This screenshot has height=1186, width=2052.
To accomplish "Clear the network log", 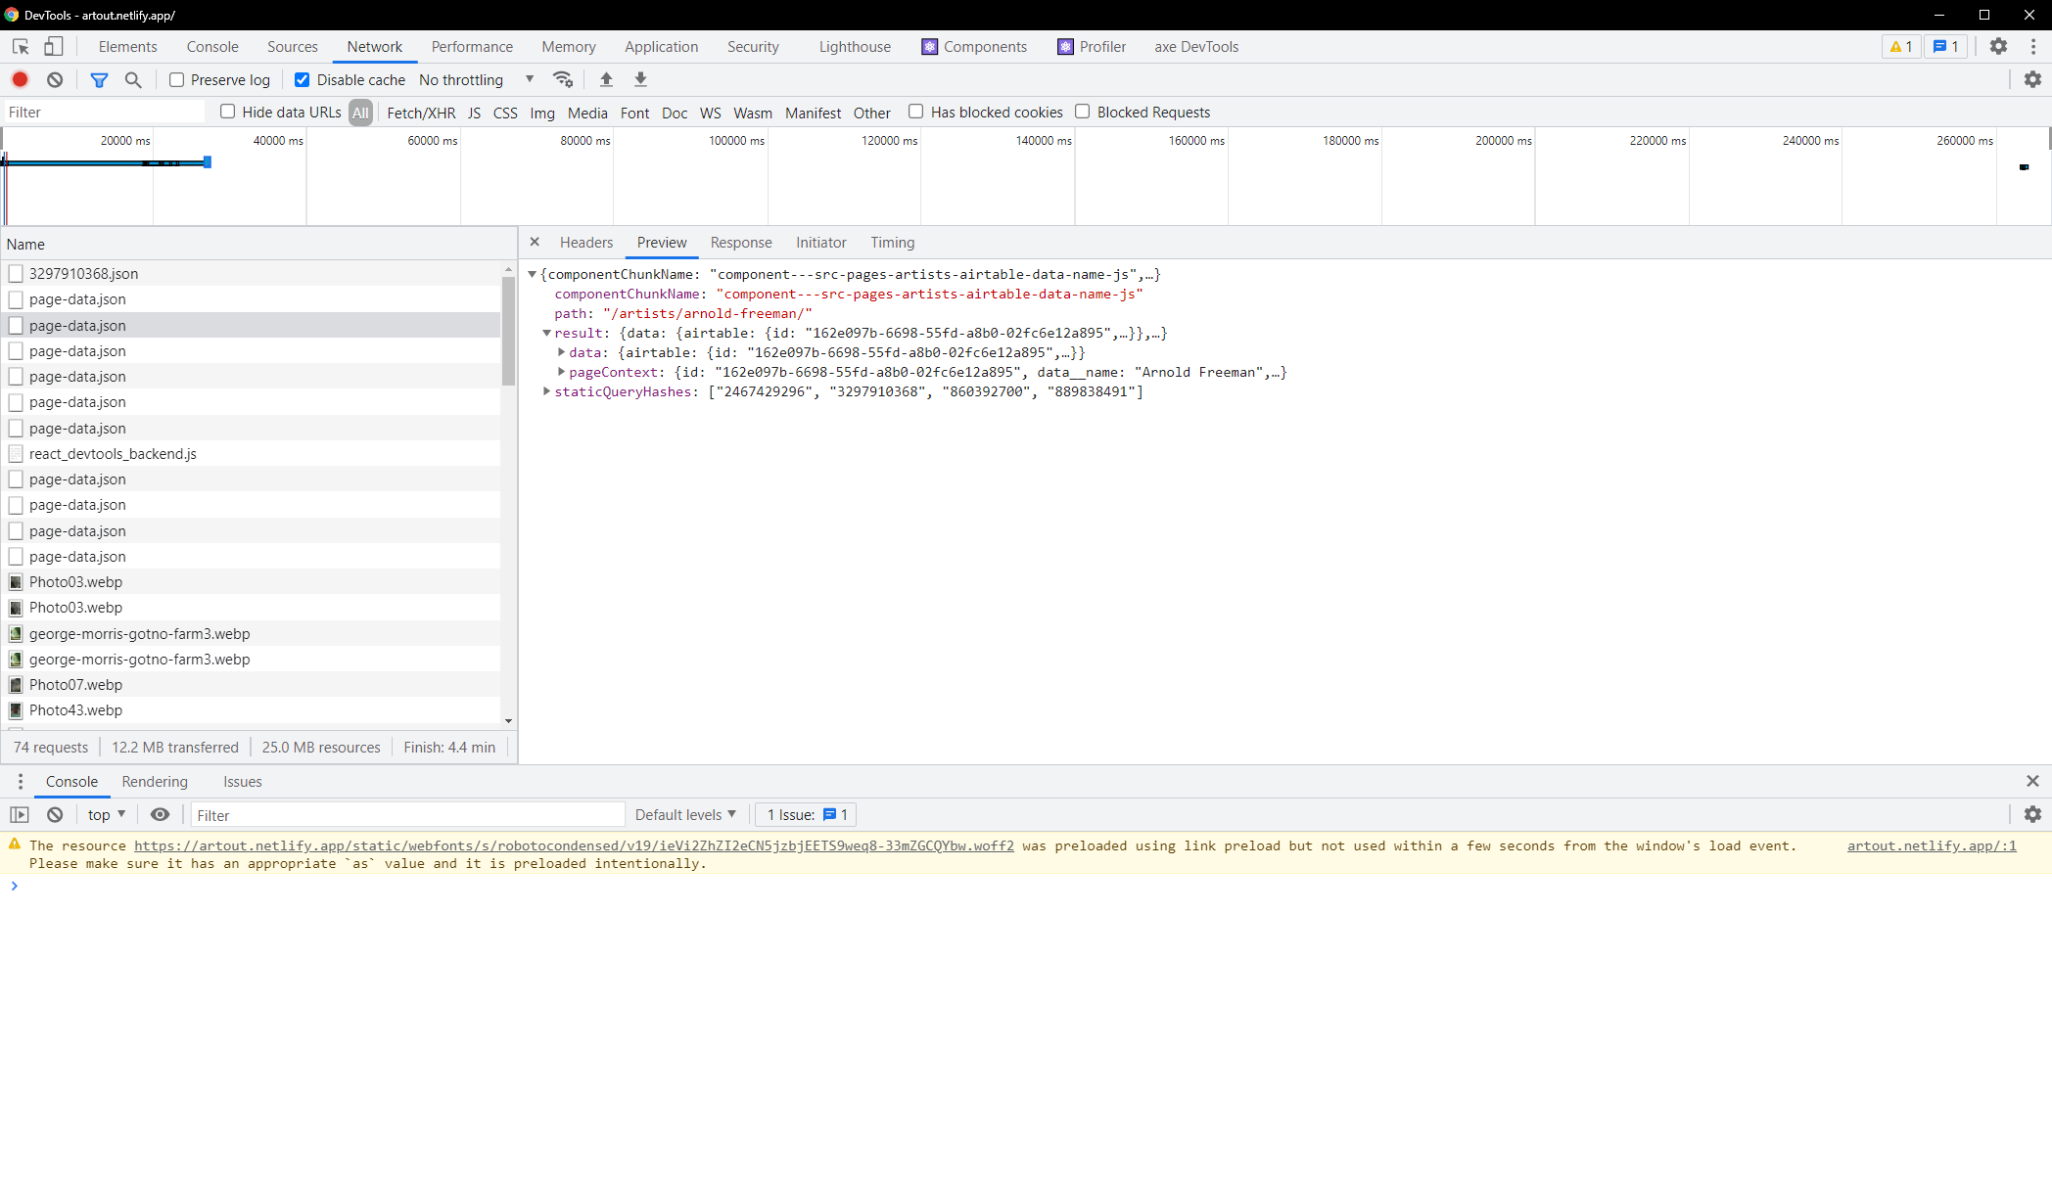I will click(55, 79).
